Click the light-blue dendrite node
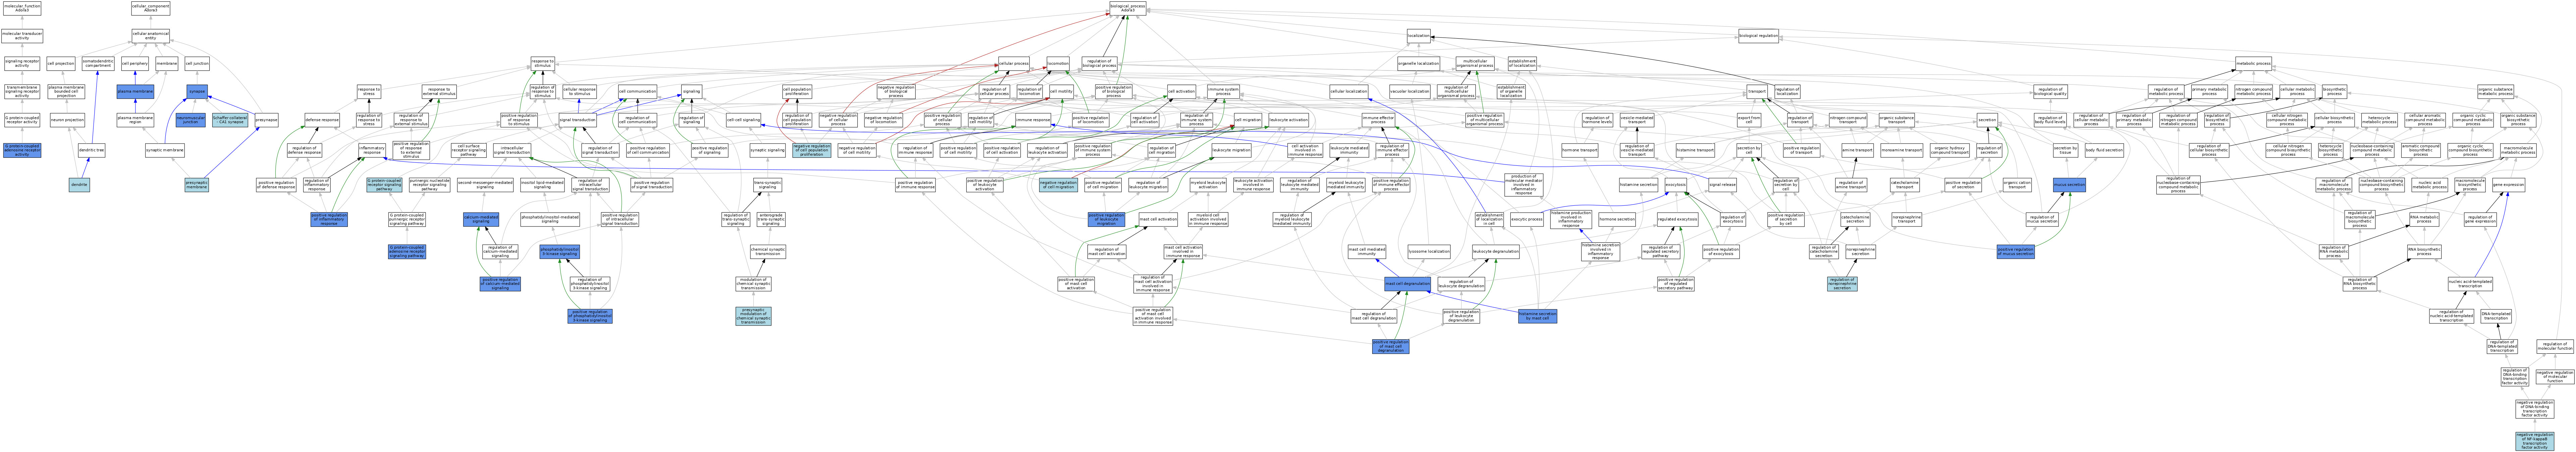This screenshot has height=452, width=2576. coord(79,185)
